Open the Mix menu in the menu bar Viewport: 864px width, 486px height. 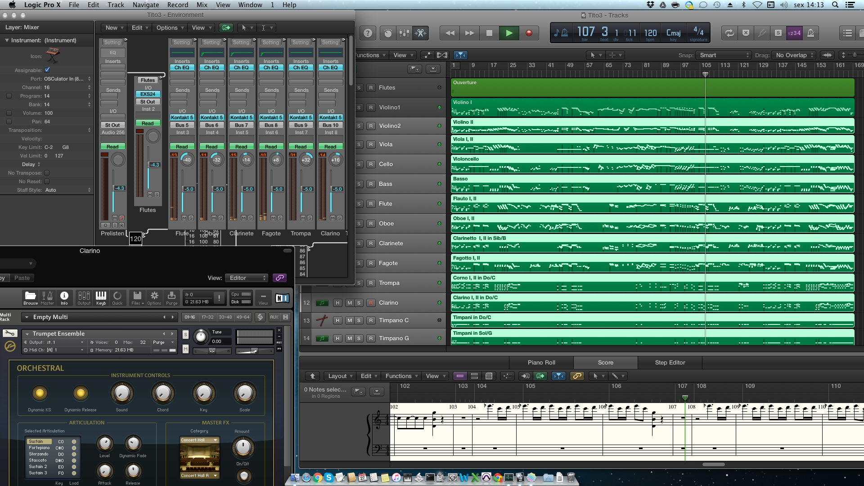pyautogui.click(x=202, y=4)
